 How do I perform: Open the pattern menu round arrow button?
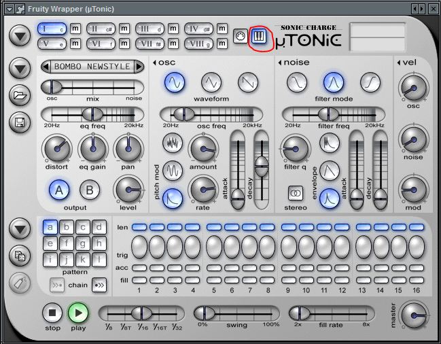pyautogui.click(x=20, y=229)
